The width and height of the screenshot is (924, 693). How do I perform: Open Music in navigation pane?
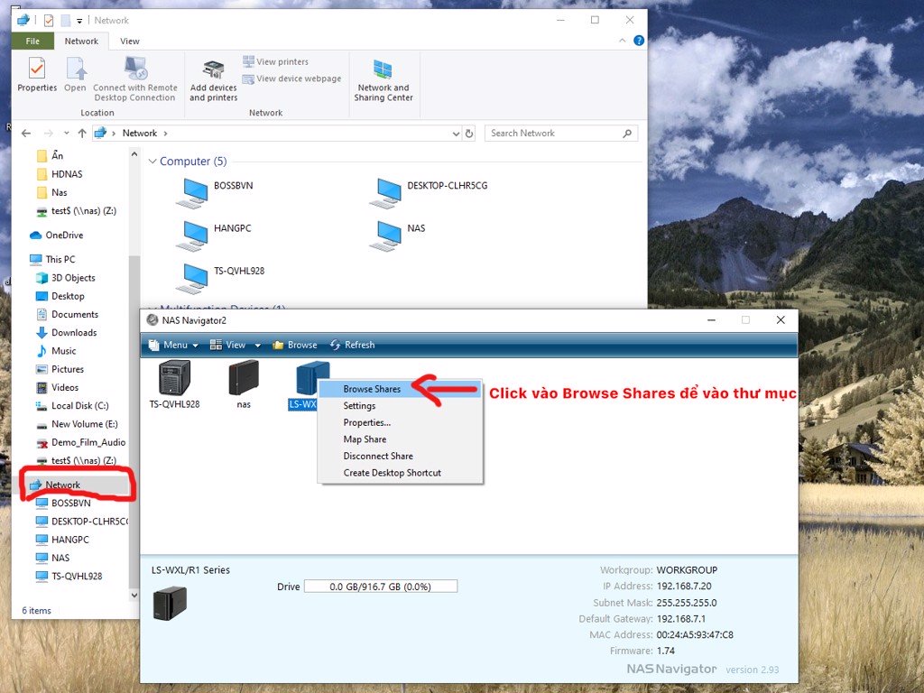pyautogui.click(x=56, y=351)
